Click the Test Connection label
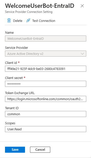The height and width of the screenshot is (158, 91). coord(44,21)
